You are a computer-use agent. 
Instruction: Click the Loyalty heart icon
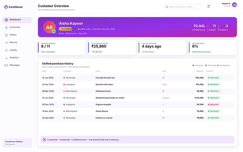(6, 50)
